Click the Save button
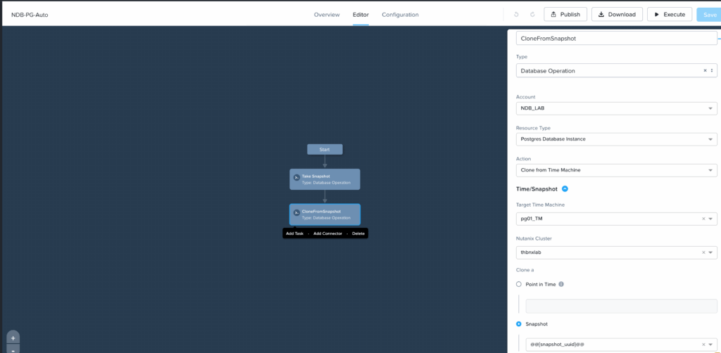Image resolution: width=721 pixels, height=353 pixels. 708,14
